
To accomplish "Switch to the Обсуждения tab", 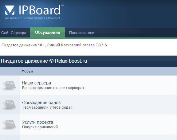I will click(48, 32).
